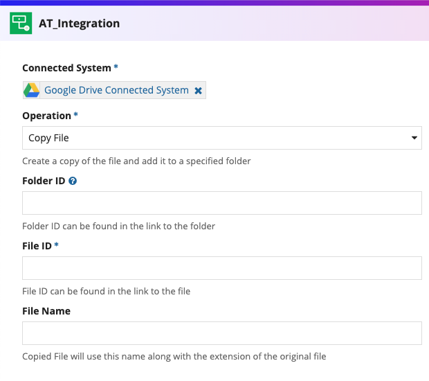Click 'Copied File will use this name' hint
429x381 pixels.
174,356
